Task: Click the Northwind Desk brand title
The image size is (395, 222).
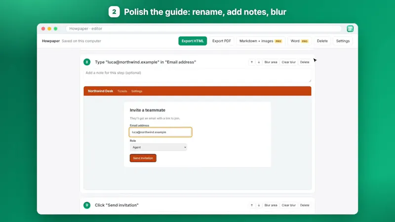Action: (100, 91)
